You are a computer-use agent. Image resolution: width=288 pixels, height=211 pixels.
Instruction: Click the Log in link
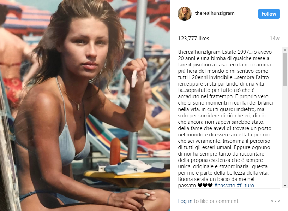click(185, 201)
